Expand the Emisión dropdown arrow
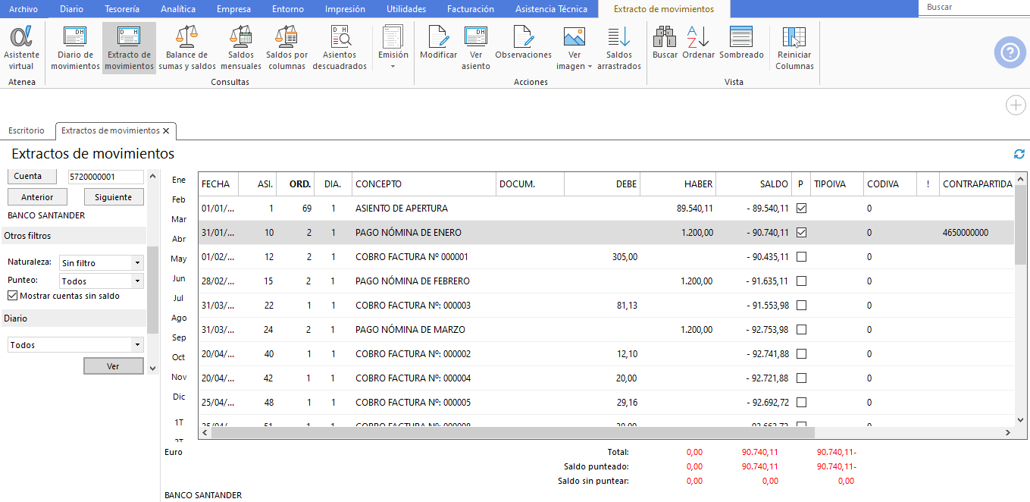1030x502 pixels. [x=393, y=67]
